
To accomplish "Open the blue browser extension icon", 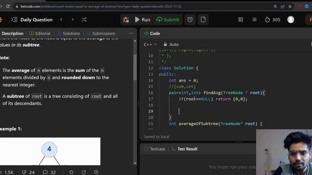I will (307, 6).
